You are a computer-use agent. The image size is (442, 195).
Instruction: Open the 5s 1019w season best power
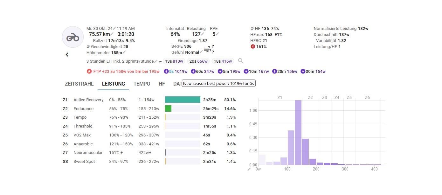coord(176,72)
